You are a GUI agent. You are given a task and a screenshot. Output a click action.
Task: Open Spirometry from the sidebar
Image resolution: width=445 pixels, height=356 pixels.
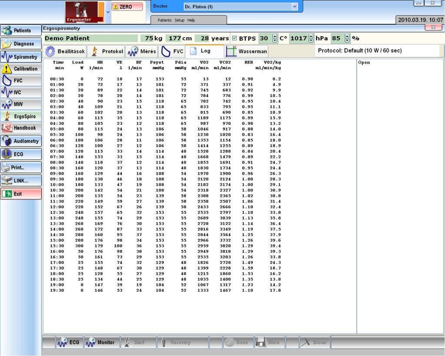coord(21,57)
